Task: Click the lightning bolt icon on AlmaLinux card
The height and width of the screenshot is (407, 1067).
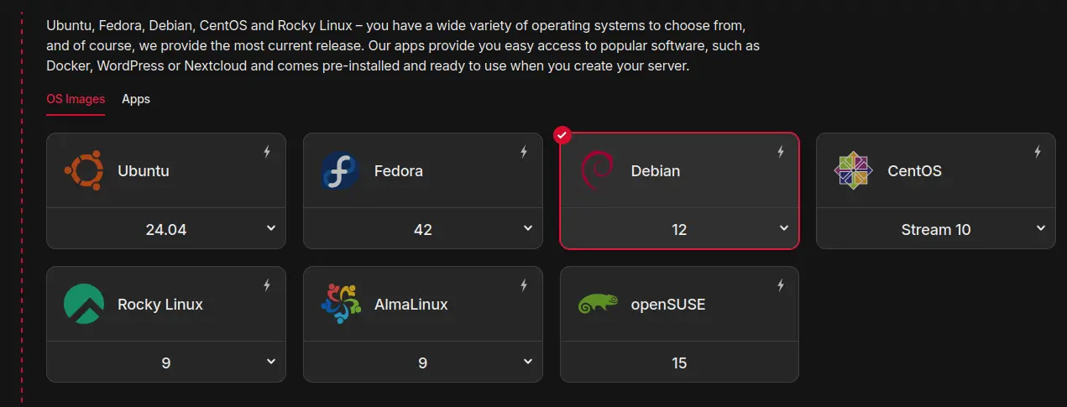Action: point(524,285)
